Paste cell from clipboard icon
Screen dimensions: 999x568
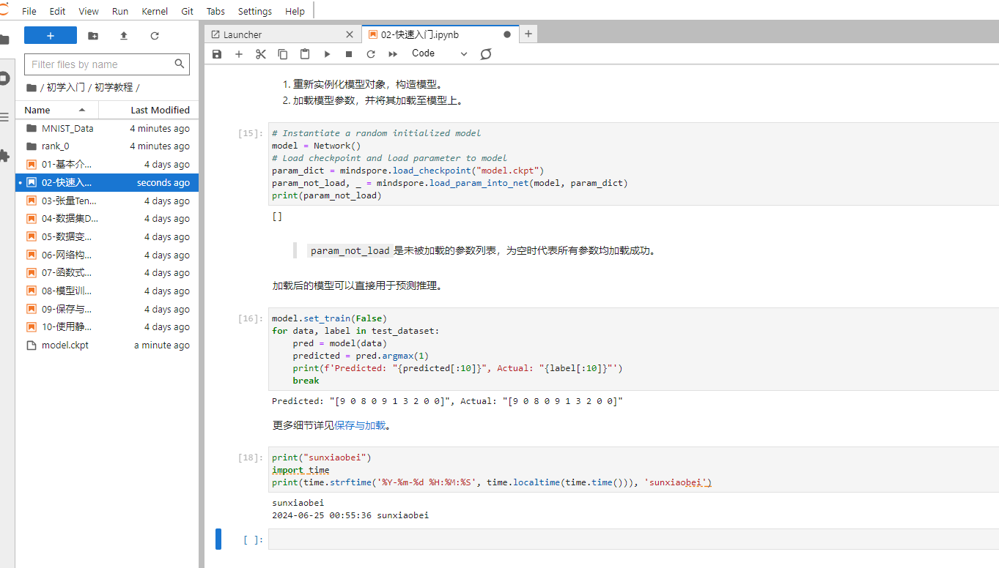(305, 53)
